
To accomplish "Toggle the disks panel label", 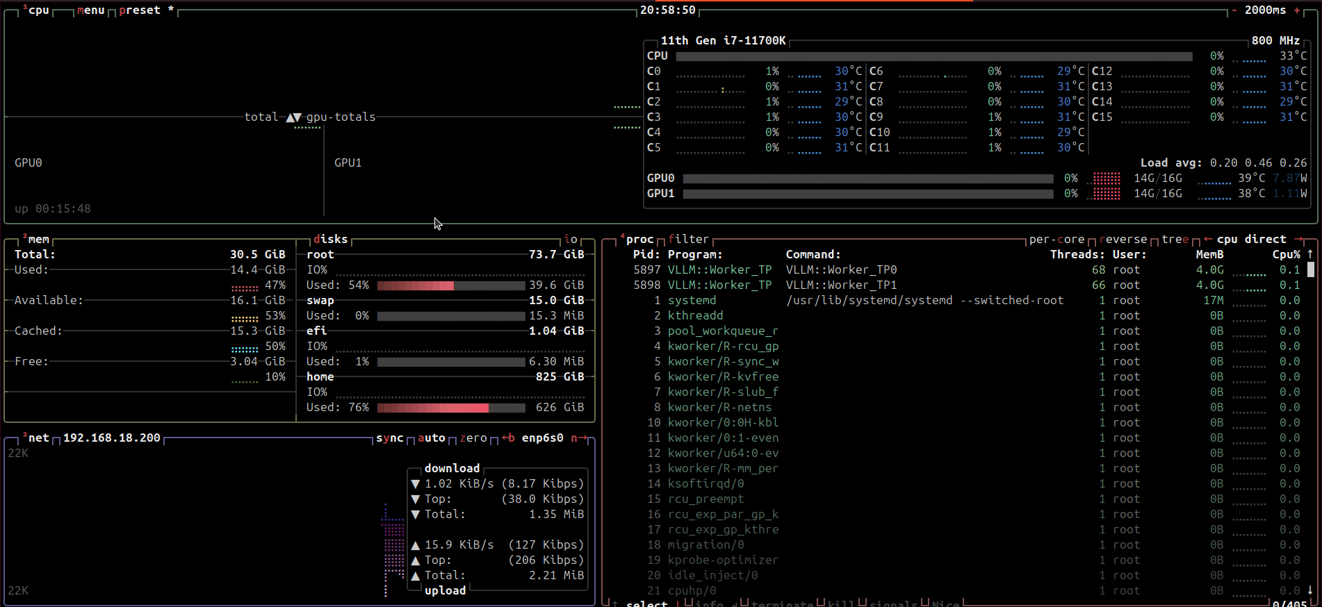I will point(331,239).
